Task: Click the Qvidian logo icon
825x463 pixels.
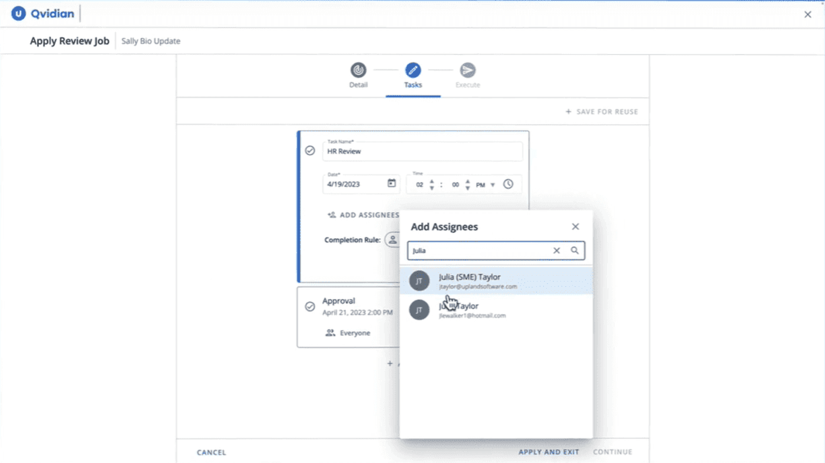Action: pos(17,13)
